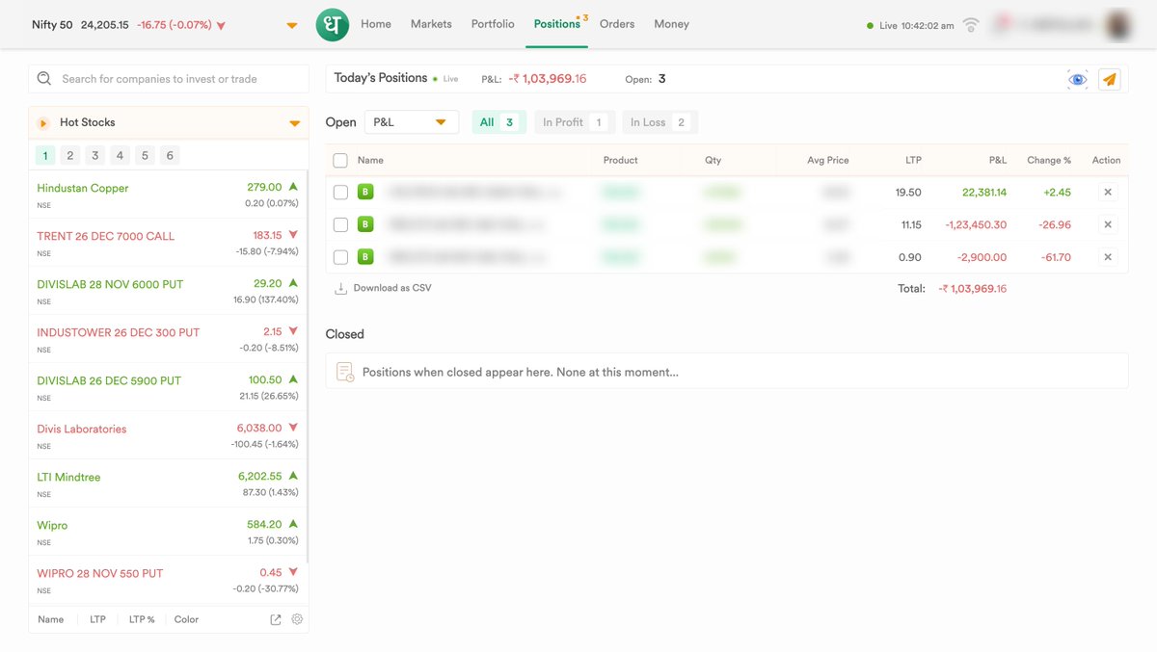Viewport: 1157px width, 652px height.
Task: Filter positions In Loss 2
Action: click(x=659, y=122)
